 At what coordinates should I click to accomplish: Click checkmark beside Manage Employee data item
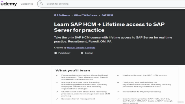(x=57, y=82)
